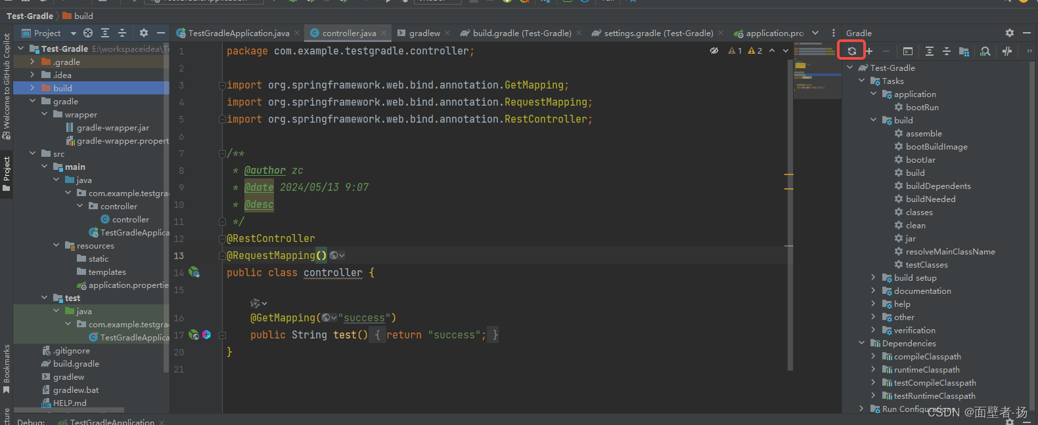Toggle fold on the test() method
1038x425 pixels.
[222, 335]
